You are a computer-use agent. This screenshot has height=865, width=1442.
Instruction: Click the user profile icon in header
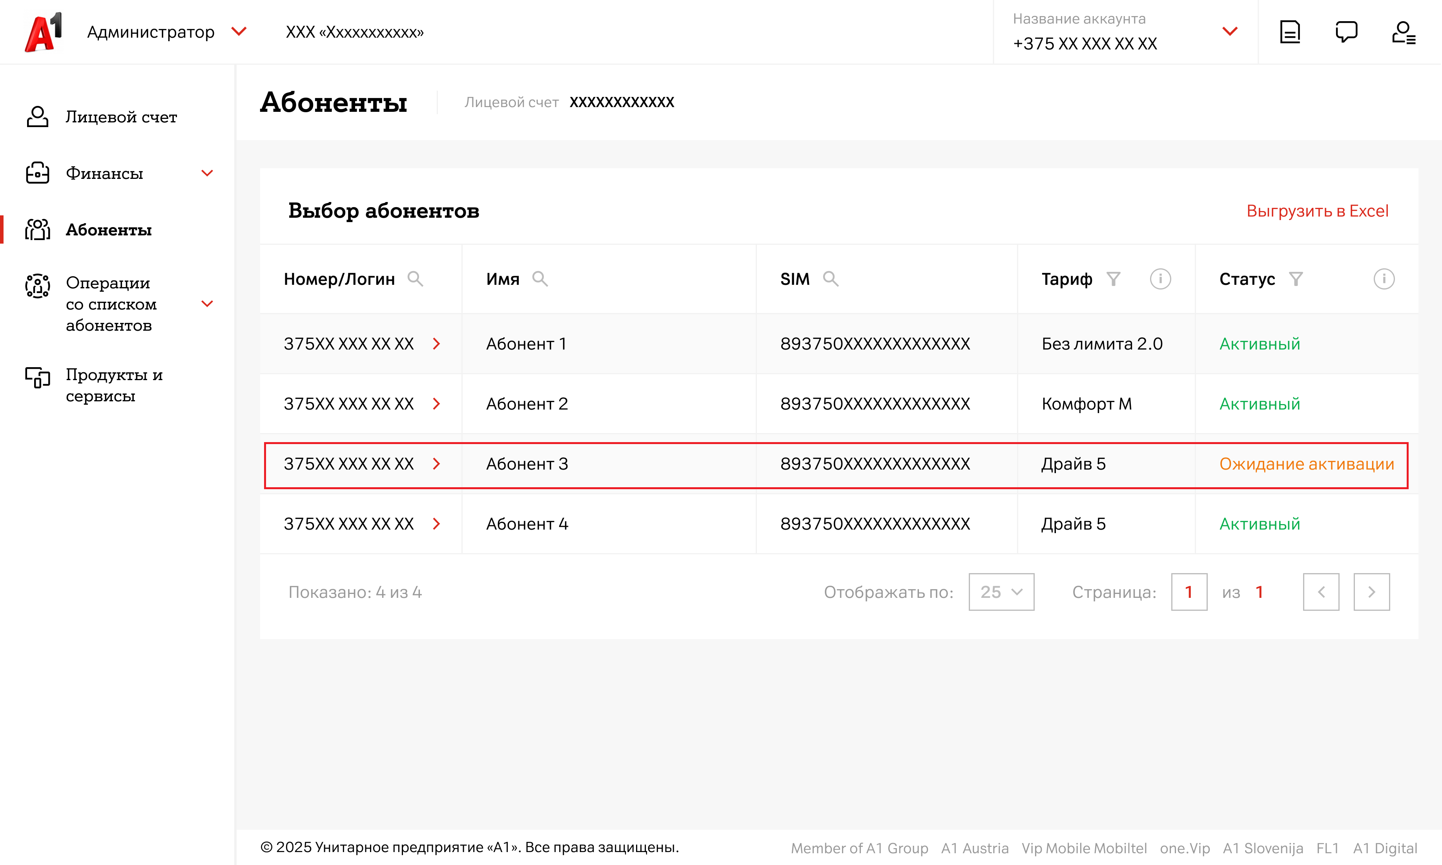(1403, 32)
